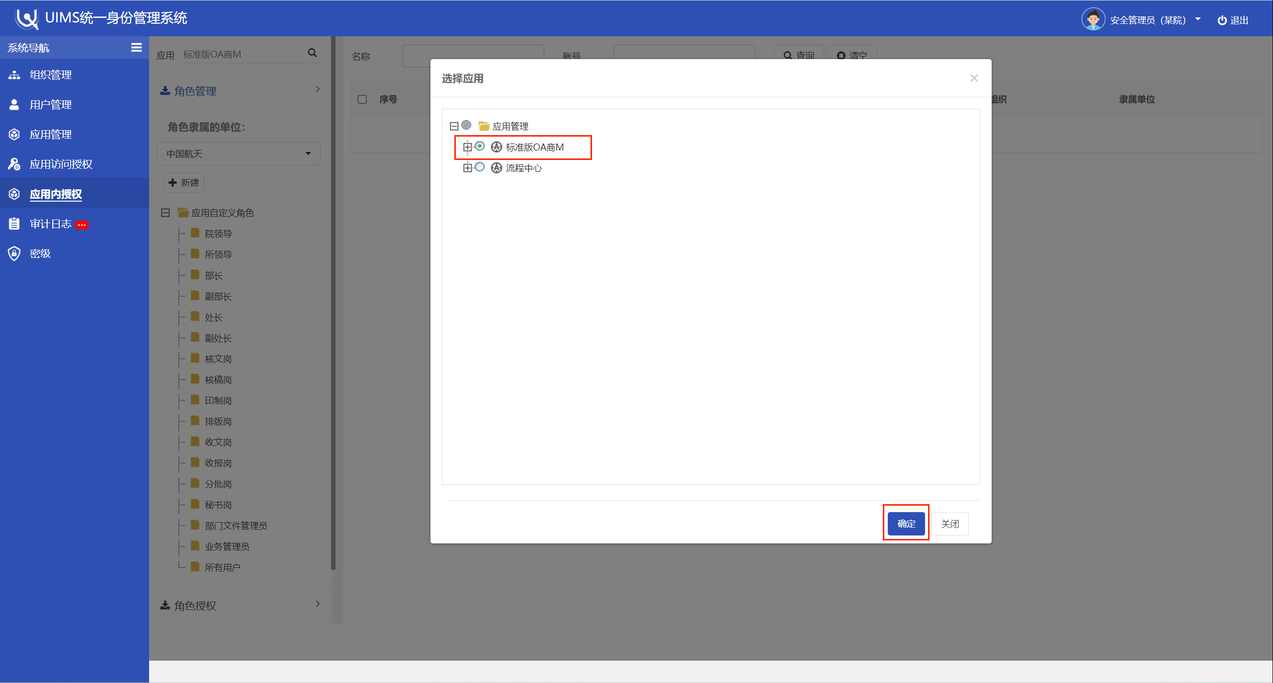1273x683 pixels.
Task: Click the 密级 shield icon
Action: coord(14,254)
